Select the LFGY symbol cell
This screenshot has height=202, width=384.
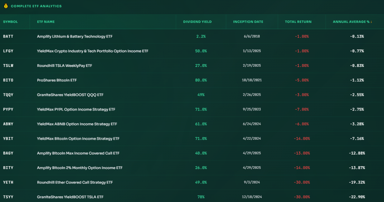coord(8,51)
